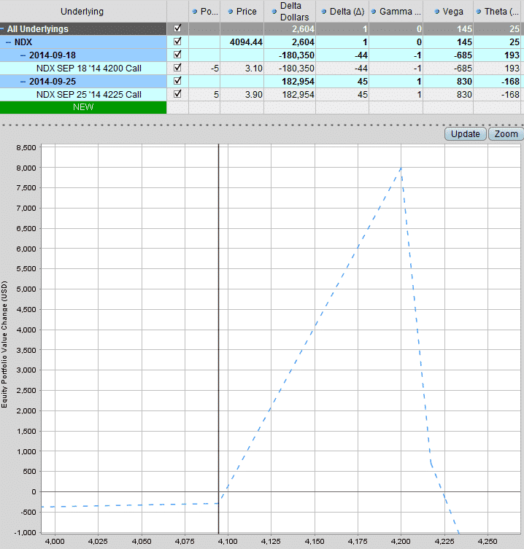This screenshot has height=549, width=524.
Task: Uncheck the NDX SEP 25 '14 4225 Call checkbox
Action: [177, 93]
